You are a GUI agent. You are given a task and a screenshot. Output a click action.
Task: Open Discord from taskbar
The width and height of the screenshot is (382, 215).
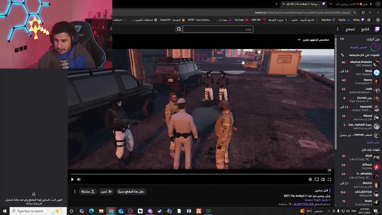click(150, 211)
